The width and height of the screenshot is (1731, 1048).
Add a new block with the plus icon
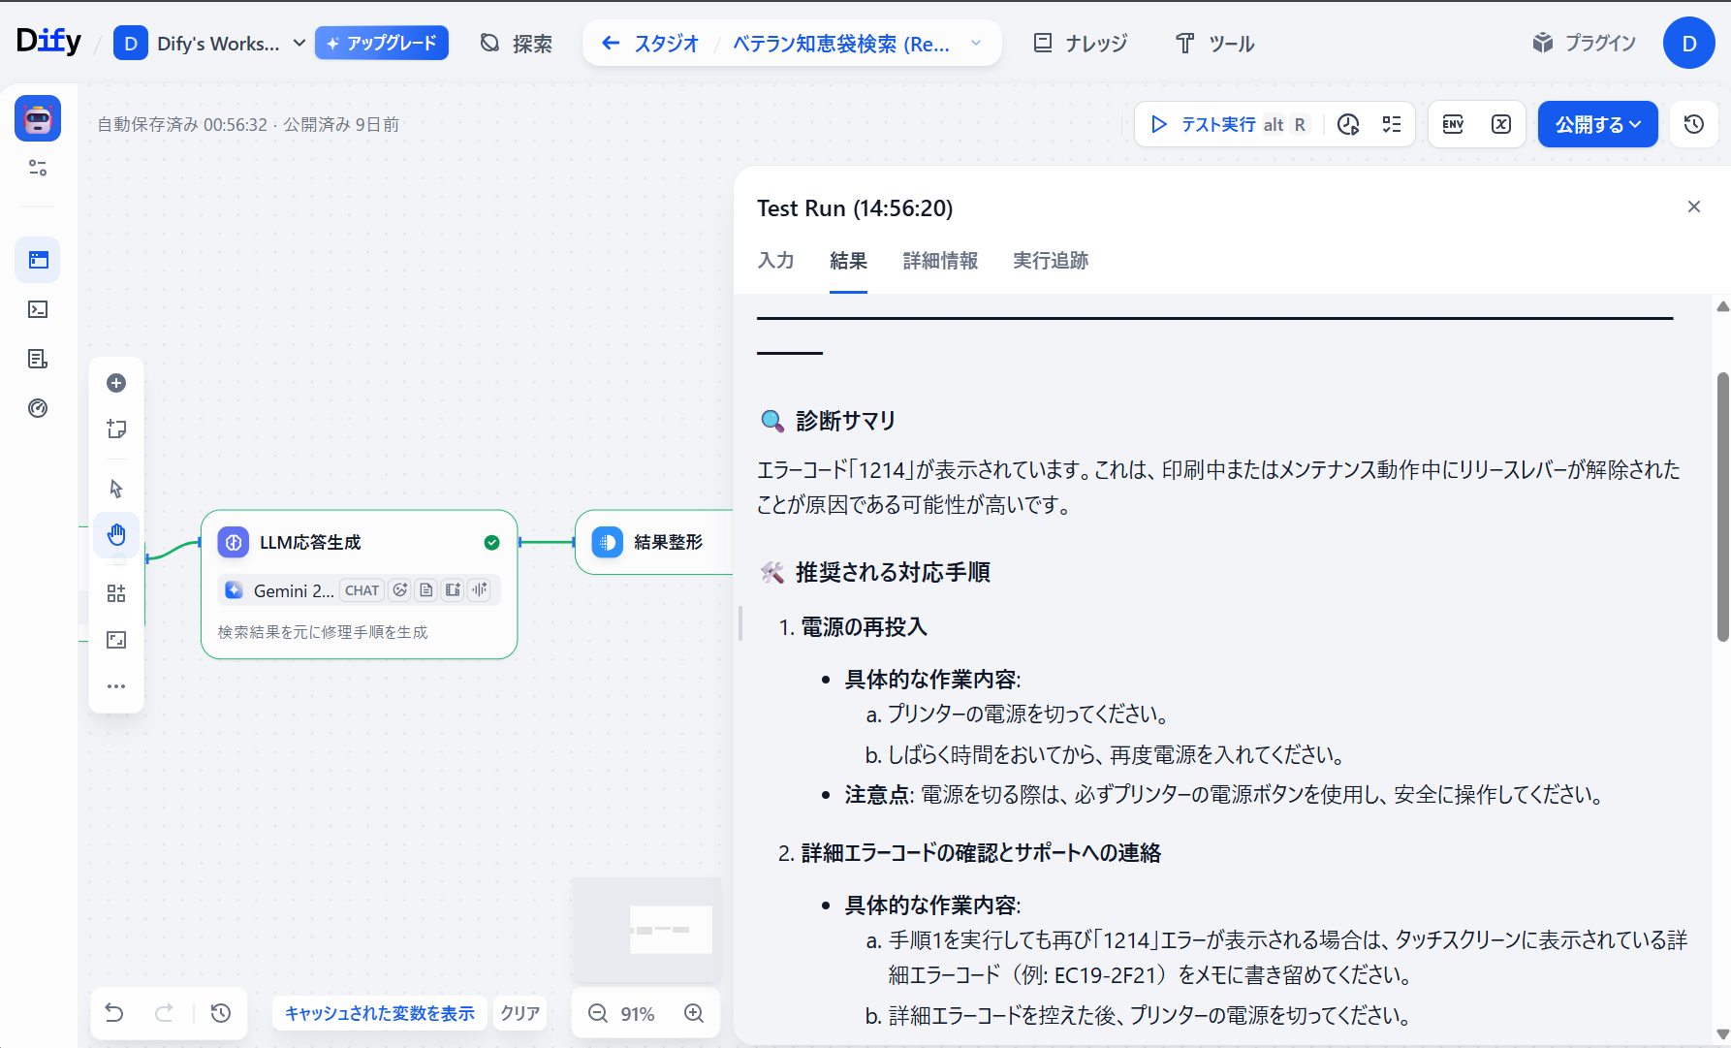(116, 383)
